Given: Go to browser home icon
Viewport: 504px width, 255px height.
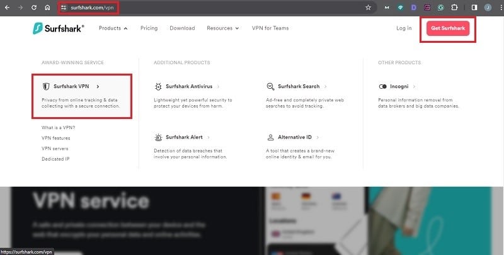Looking at the screenshot, I should click(x=48, y=8).
